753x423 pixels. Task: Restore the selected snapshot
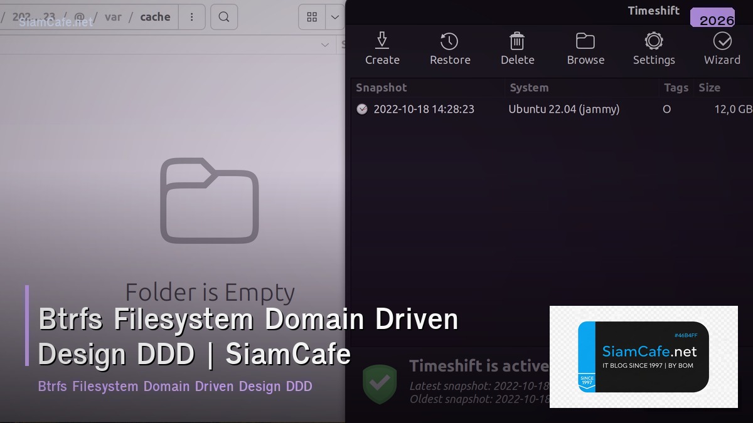click(x=449, y=50)
